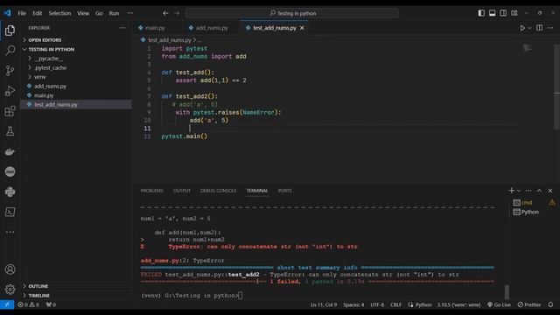
Task: Open the Manage gear settings icon
Action: click(x=10, y=289)
